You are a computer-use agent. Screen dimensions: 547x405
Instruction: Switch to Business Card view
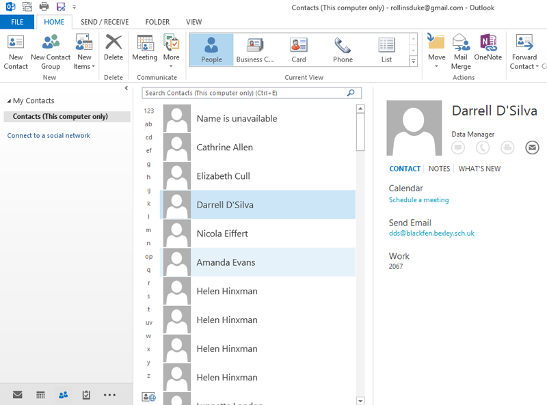coord(255,50)
